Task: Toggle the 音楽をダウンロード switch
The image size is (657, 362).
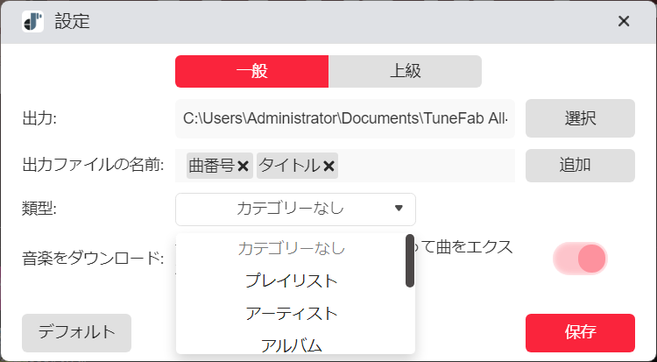Action: [580, 258]
